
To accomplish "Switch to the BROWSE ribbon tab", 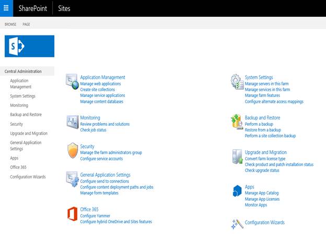I will (x=10, y=25).
